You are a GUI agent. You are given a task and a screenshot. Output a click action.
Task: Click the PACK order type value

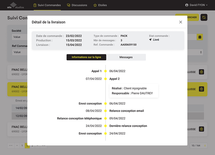coord(124,36)
